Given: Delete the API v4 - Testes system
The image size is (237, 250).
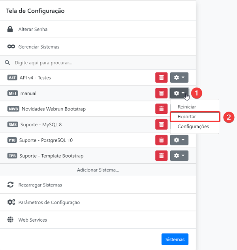Looking at the screenshot, I should pos(161,78).
